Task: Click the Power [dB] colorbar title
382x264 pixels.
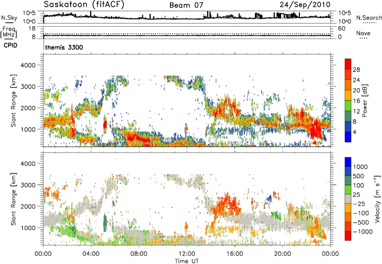Action: pyautogui.click(x=364, y=101)
